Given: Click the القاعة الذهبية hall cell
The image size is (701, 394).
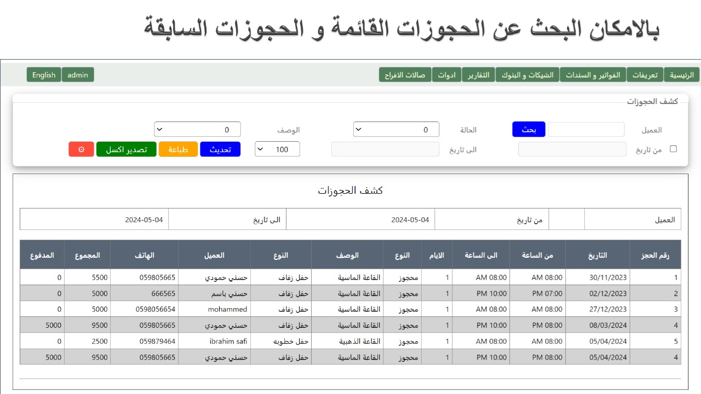Looking at the screenshot, I should 347,341.
